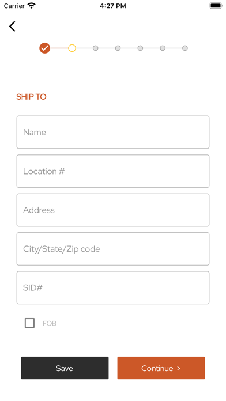This screenshot has width=226, height=401.
Task: Tap the chevron on the Continue button
Action: pos(179,368)
